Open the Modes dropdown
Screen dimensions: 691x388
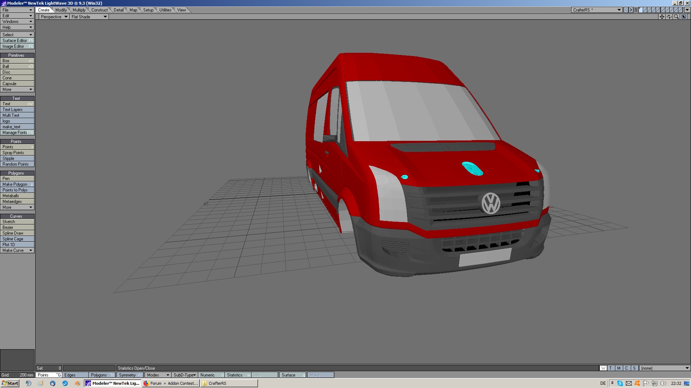(x=158, y=375)
